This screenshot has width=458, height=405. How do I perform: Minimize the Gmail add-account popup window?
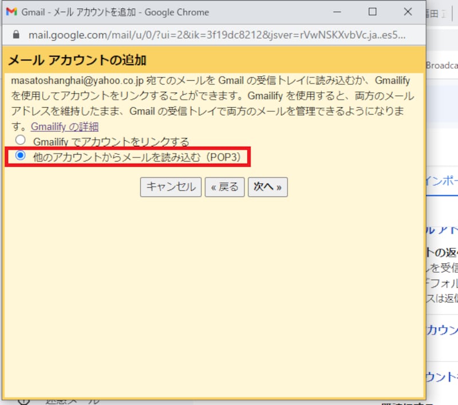(x=337, y=12)
